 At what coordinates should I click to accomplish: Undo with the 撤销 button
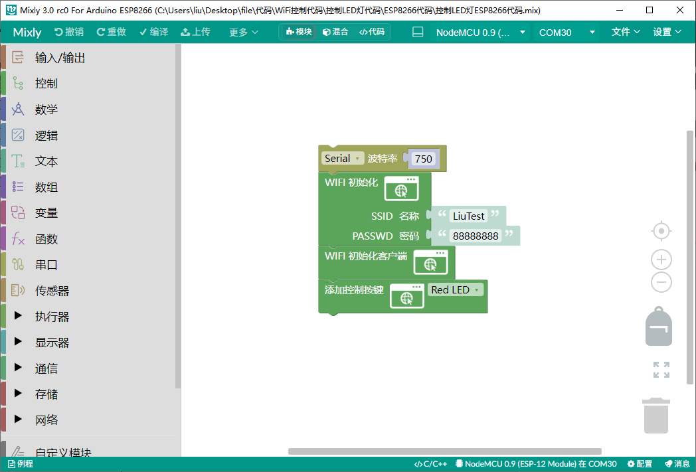coord(69,32)
